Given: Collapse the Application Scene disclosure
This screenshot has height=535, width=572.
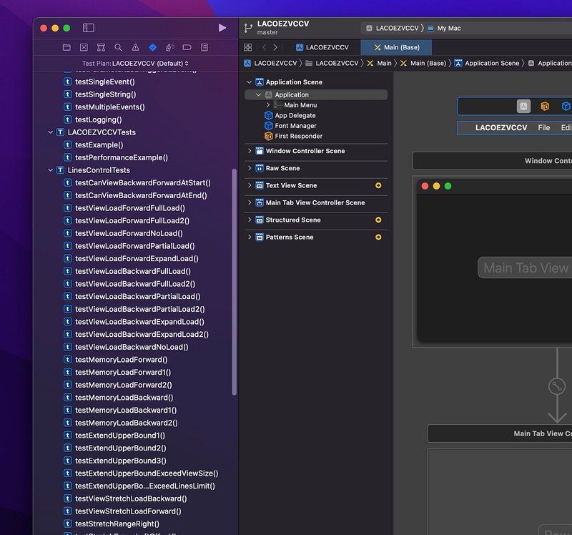Looking at the screenshot, I should [250, 82].
